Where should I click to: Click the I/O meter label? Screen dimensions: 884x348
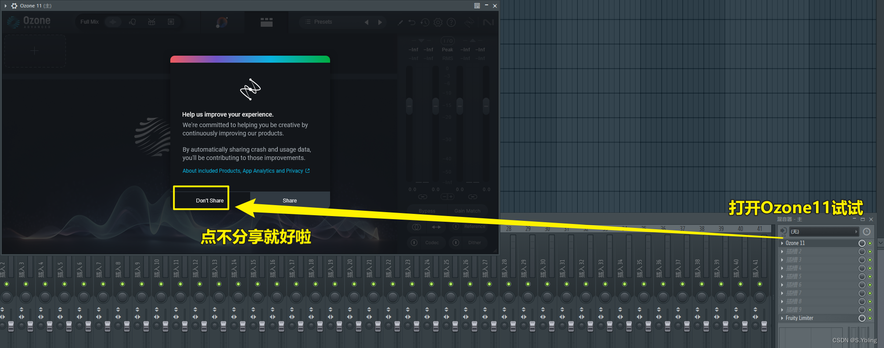click(x=448, y=41)
